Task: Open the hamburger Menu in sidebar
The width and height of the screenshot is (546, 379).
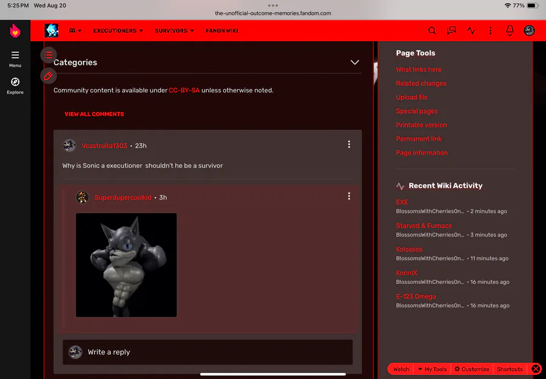Action: [x=15, y=59]
